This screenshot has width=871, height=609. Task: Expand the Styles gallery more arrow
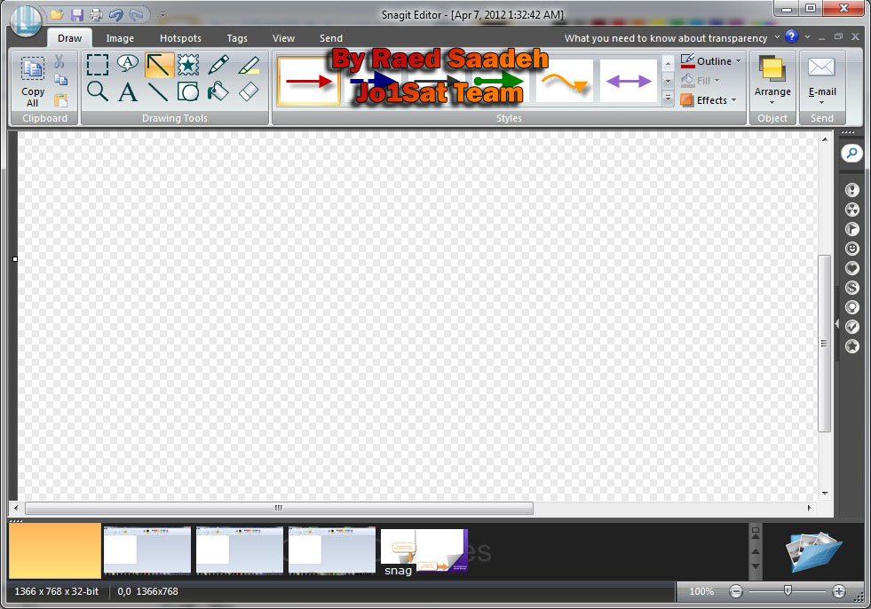click(x=668, y=99)
